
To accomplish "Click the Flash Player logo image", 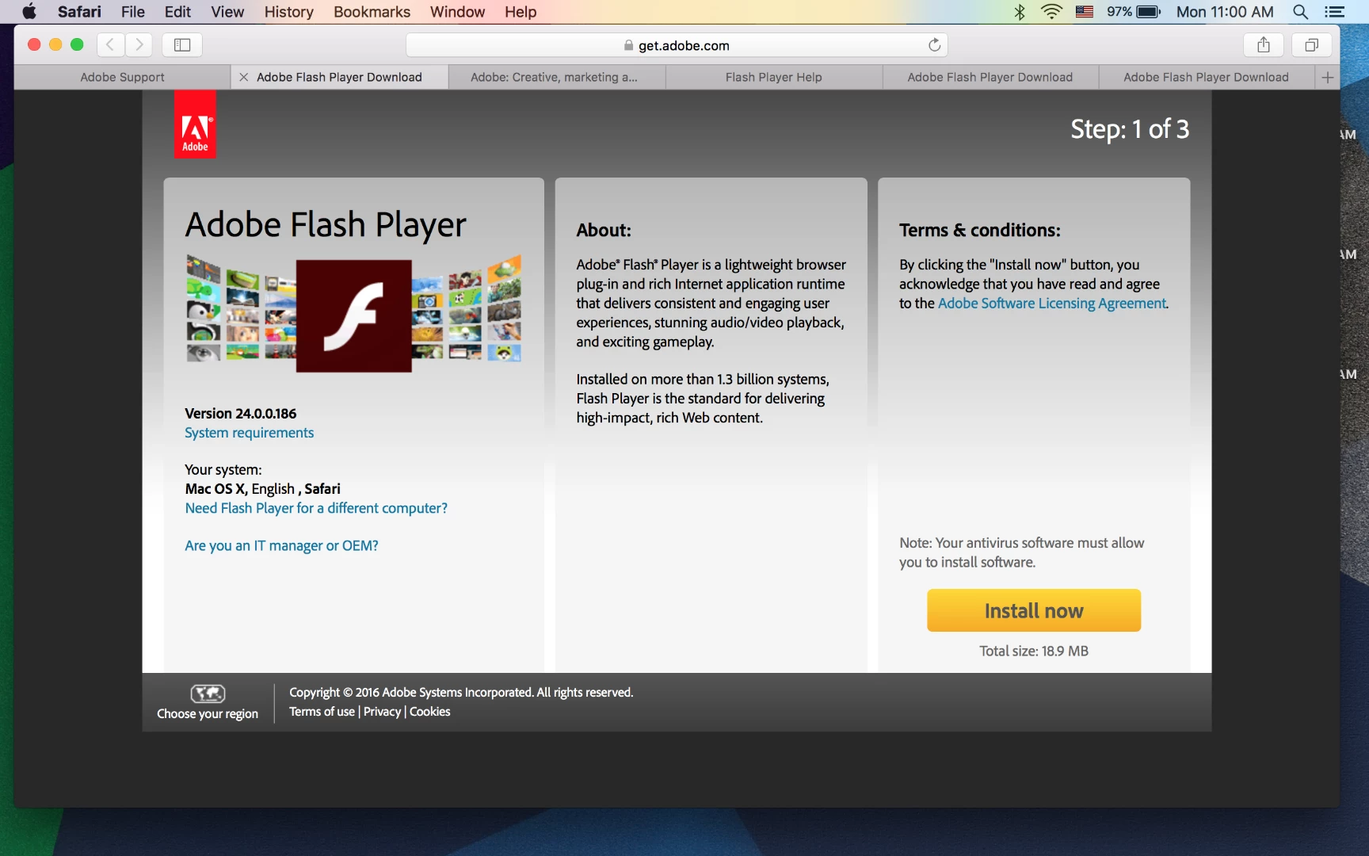I will click(x=353, y=315).
